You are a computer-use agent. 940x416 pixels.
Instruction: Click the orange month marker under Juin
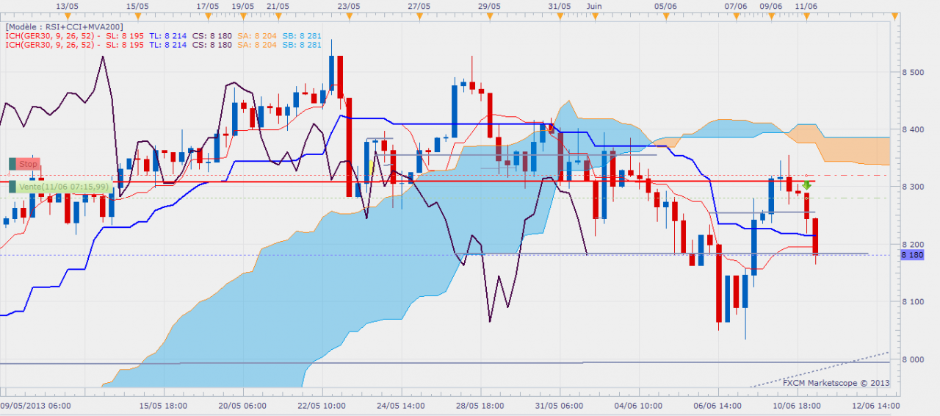coord(595,15)
